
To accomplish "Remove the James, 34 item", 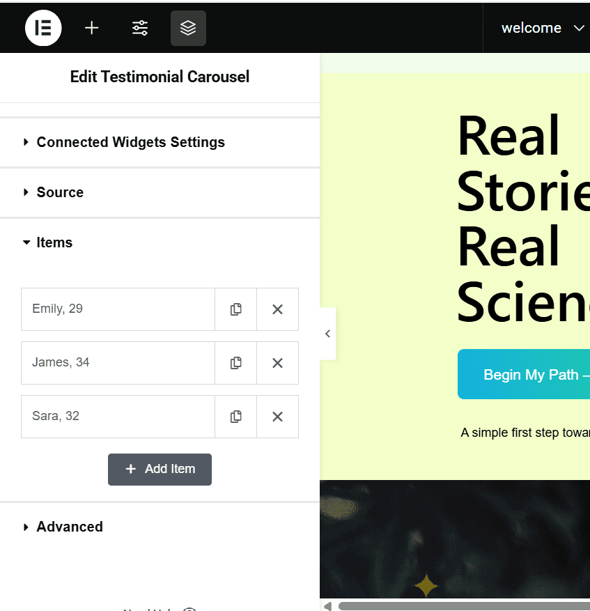I will tap(277, 363).
